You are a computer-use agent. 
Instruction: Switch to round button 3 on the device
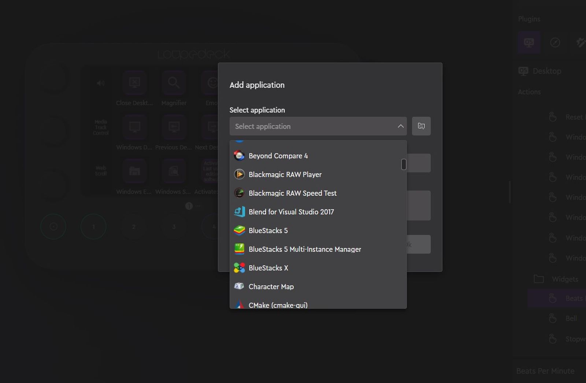click(x=174, y=227)
